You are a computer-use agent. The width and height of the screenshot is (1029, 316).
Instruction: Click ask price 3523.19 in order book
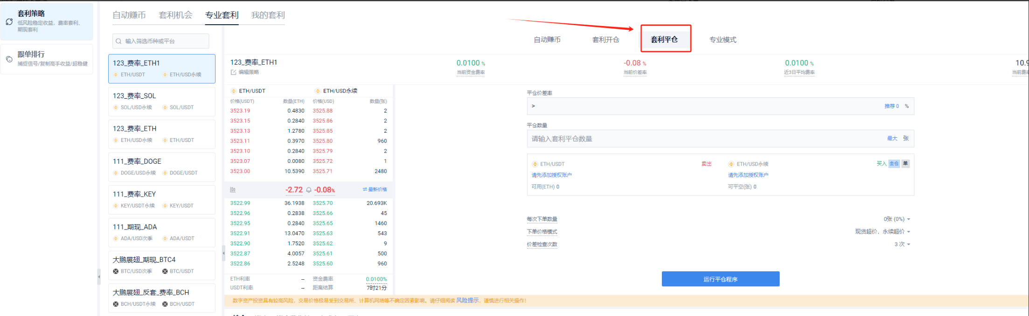(x=240, y=111)
